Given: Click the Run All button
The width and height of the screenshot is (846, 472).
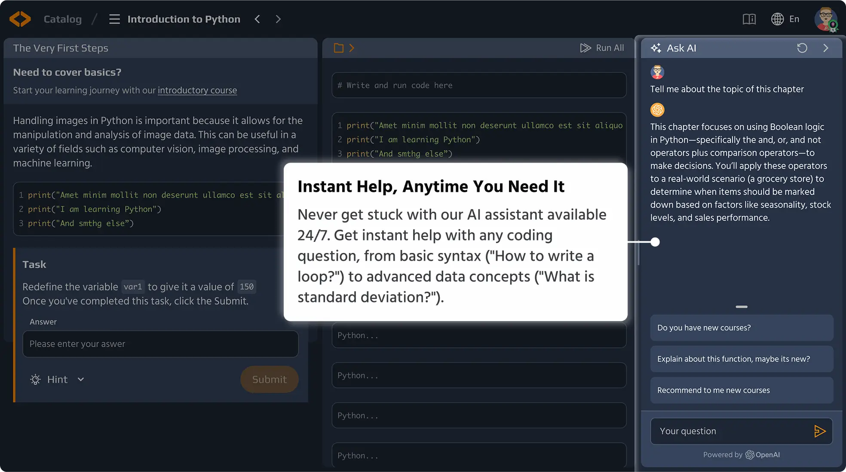Looking at the screenshot, I should click(602, 48).
